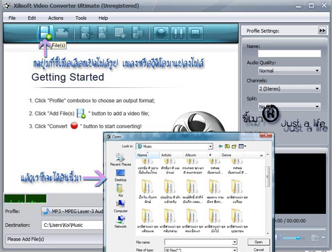Go to Network in the places bar
The height and width of the screenshot is (252, 332).
coord(121,222)
